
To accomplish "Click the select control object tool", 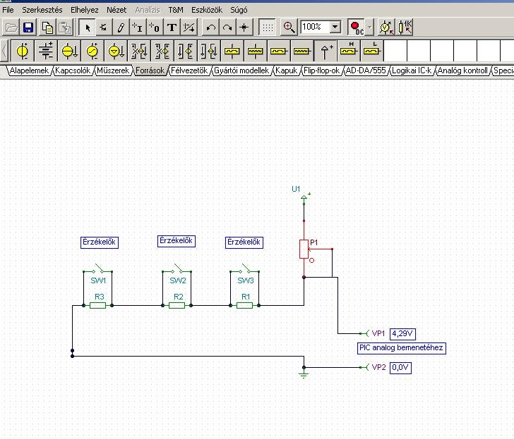I will [x=387, y=27].
